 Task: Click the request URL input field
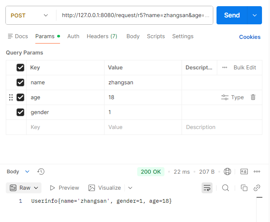coord(135,15)
